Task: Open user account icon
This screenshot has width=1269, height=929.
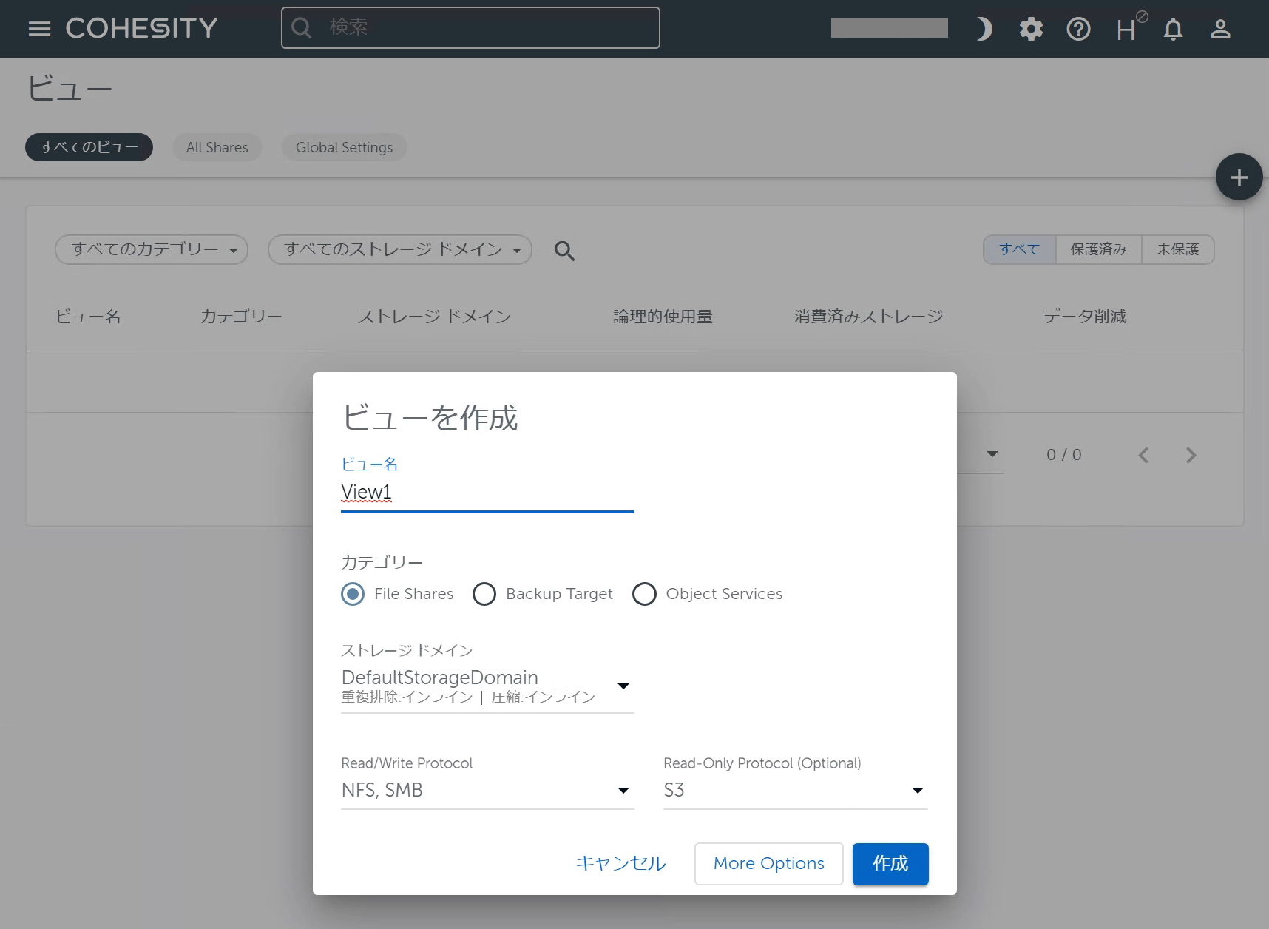Action: [1220, 29]
